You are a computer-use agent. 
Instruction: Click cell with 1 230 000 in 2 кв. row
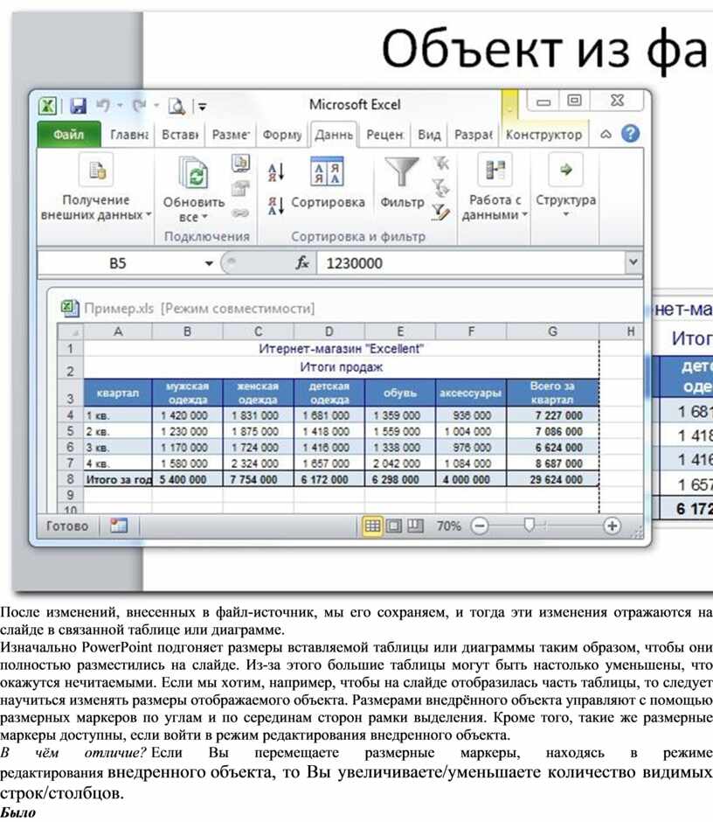click(187, 431)
